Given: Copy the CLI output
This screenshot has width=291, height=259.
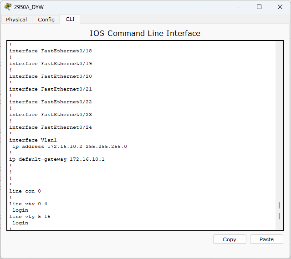Looking at the screenshot, I should pyautogui.click(x=230, y=239).
